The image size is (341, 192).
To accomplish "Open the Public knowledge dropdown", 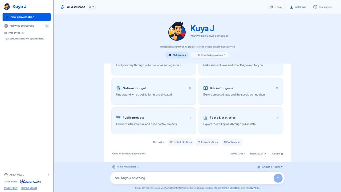I will click(x=126, y=167).
